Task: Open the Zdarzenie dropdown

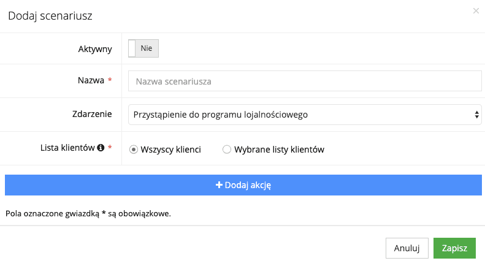Action: 305,115
